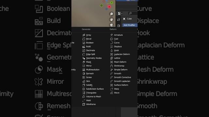This screenshot has height=117, width=209.
Task: Choose Shrinkwrap from the Deform list
Action: click(119, 66)
